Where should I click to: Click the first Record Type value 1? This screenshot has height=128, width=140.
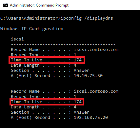[75, 55]
